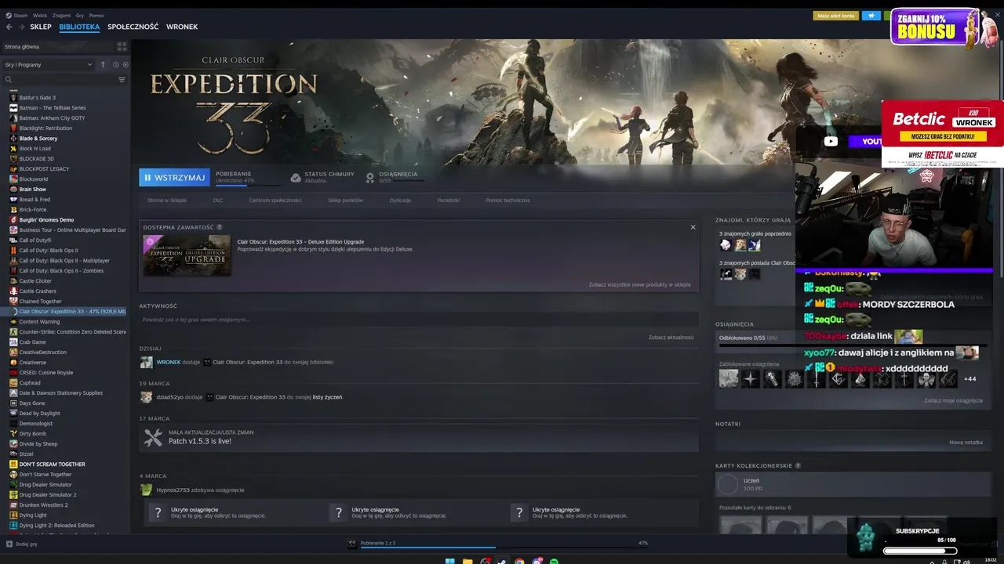
Task: Open the Poradniki link
Action: pos(449,201)
